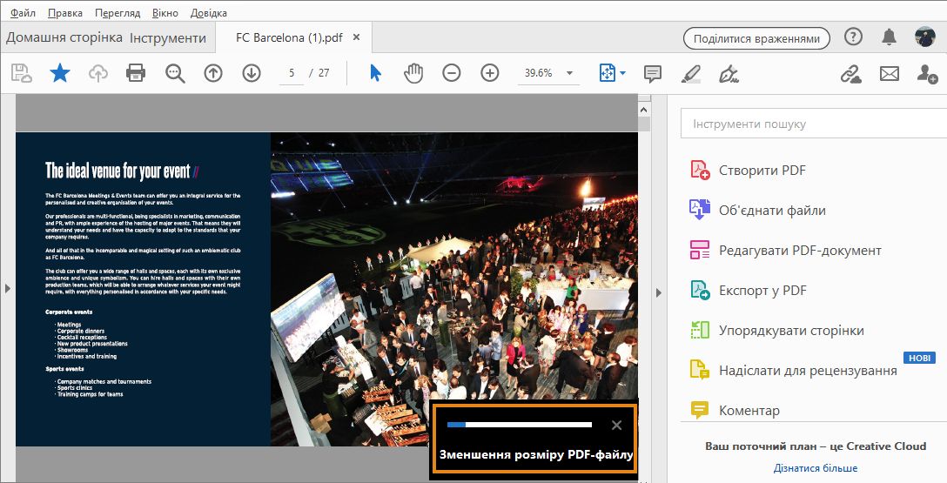Click the PDF reduction progress bar

pyautogui.click(x=520, y=425)
